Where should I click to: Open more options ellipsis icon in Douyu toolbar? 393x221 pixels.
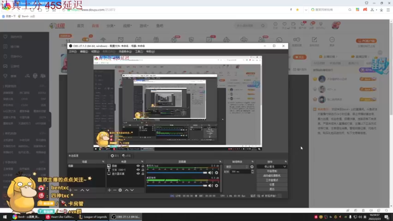[x=332, y=40]
